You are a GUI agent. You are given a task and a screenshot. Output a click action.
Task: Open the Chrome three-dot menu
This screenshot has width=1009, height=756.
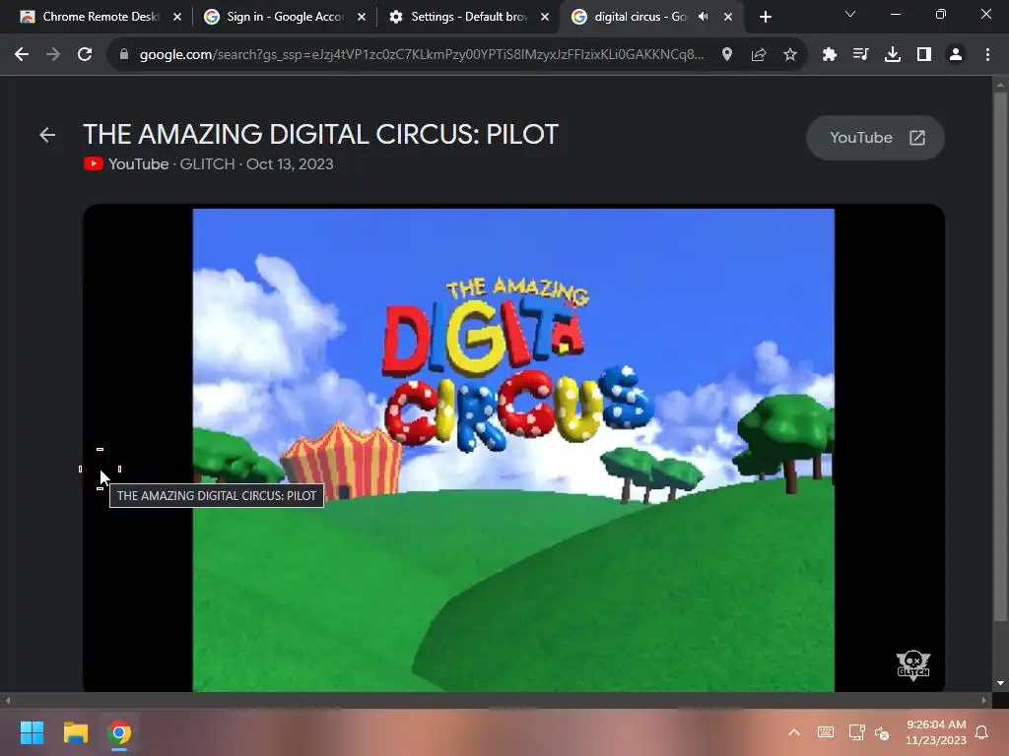pos(987,55)
